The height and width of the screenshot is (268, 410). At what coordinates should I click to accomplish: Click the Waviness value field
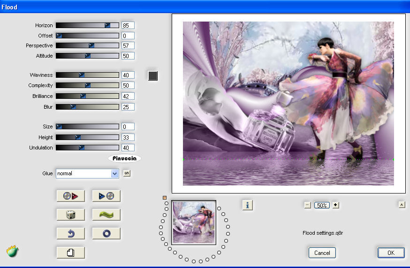pos(128,75)
